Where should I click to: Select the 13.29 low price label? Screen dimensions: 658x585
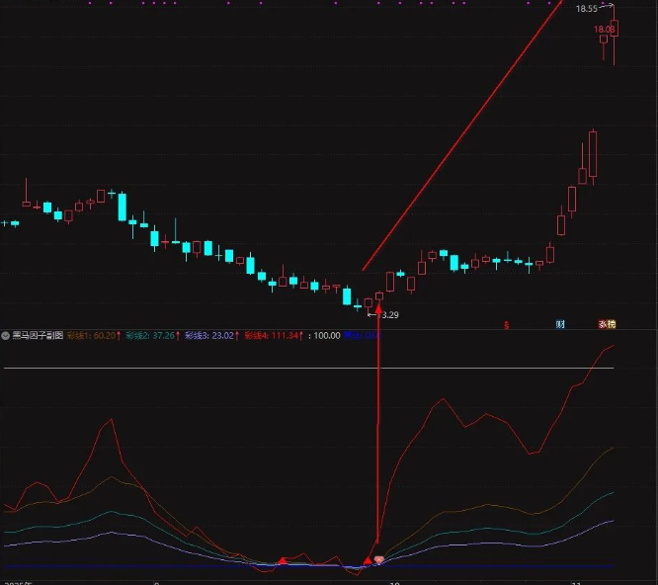pyautogui.click(x=388, y=315)
